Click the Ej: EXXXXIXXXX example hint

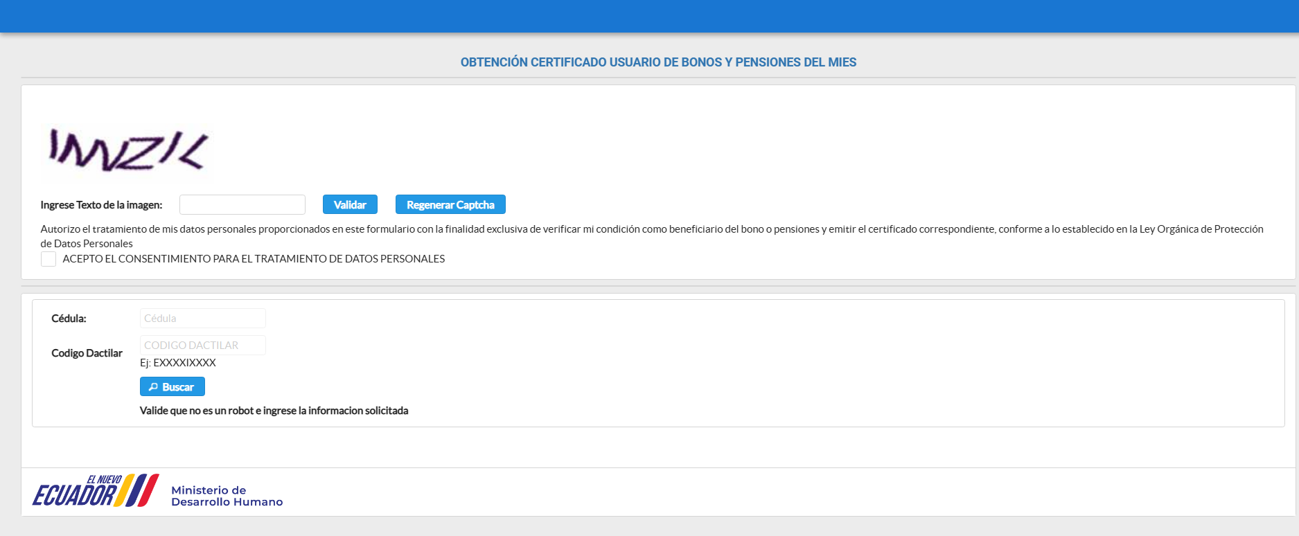[x=178, y=363]
